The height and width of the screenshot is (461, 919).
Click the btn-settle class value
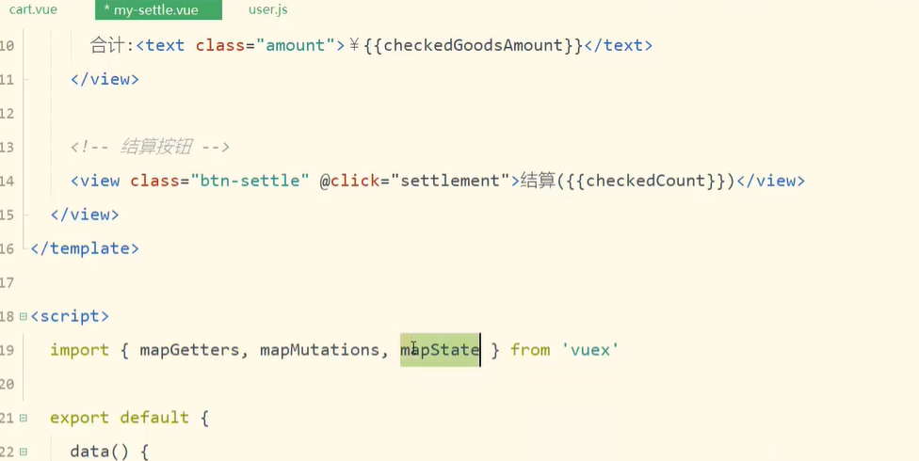click(250, 181)
